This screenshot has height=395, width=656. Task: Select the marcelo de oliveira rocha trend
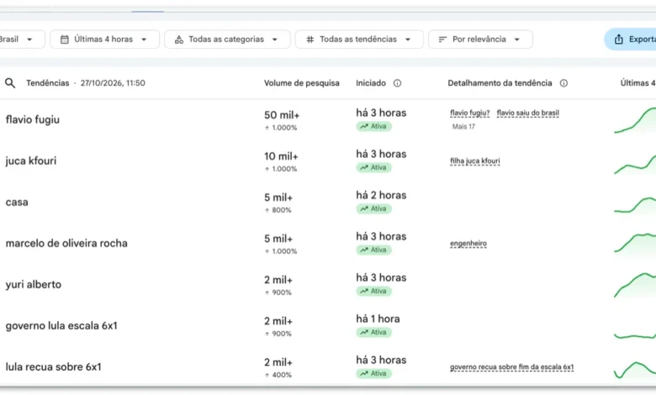66,243
